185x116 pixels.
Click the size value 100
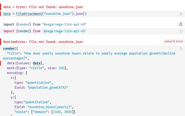(62, 68)
